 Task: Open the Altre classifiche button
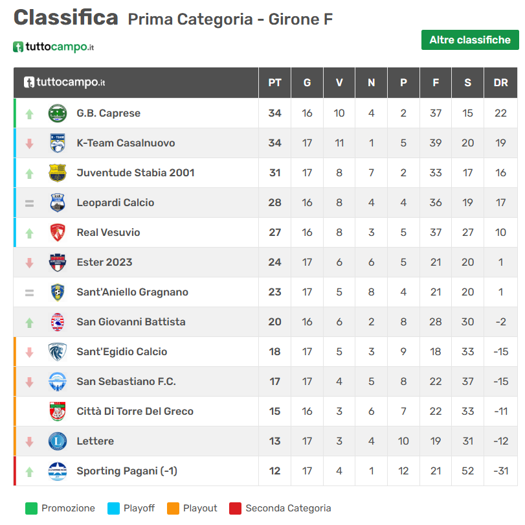pos(470,40)
